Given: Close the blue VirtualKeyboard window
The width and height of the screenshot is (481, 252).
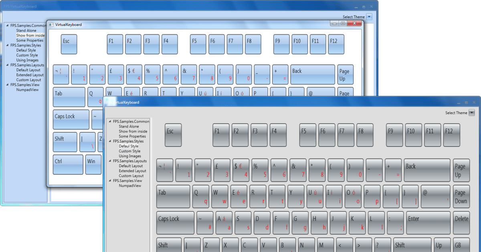Looking at the screenshot, I should tap(354, 24).
